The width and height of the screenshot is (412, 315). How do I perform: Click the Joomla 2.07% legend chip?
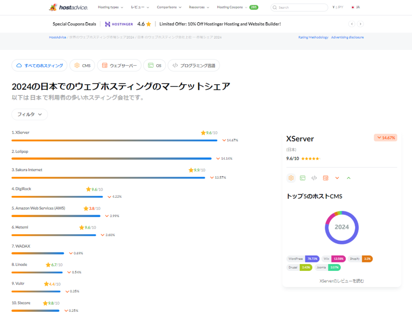coord(328,268)
